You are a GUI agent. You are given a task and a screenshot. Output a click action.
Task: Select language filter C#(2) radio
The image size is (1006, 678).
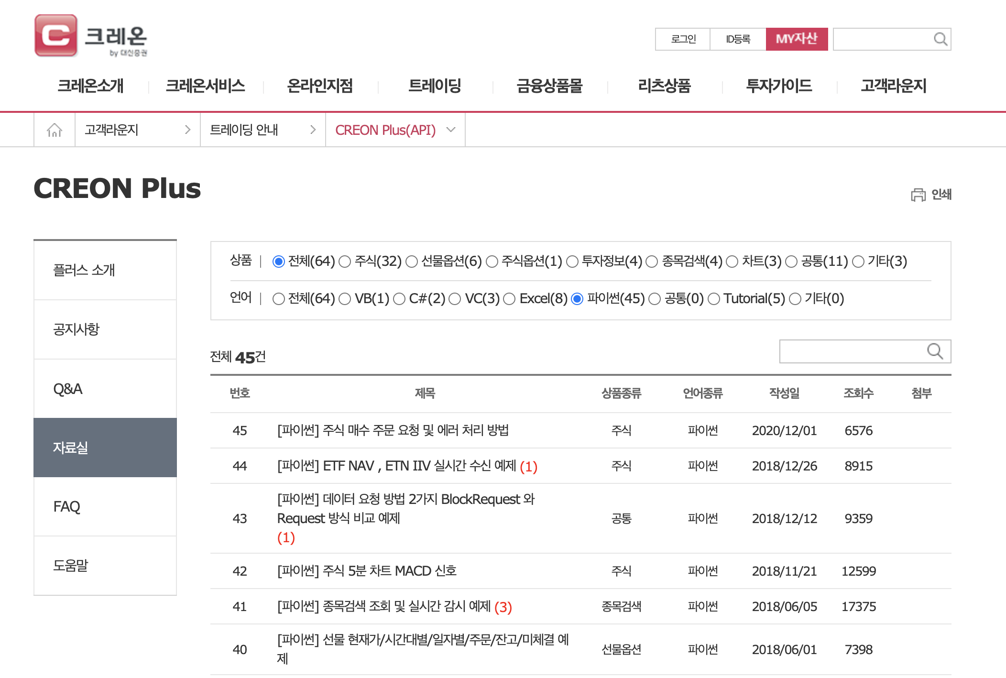399,299
